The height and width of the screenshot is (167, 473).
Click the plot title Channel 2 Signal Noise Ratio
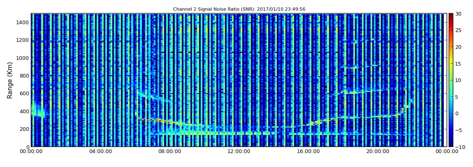[239, 9]
